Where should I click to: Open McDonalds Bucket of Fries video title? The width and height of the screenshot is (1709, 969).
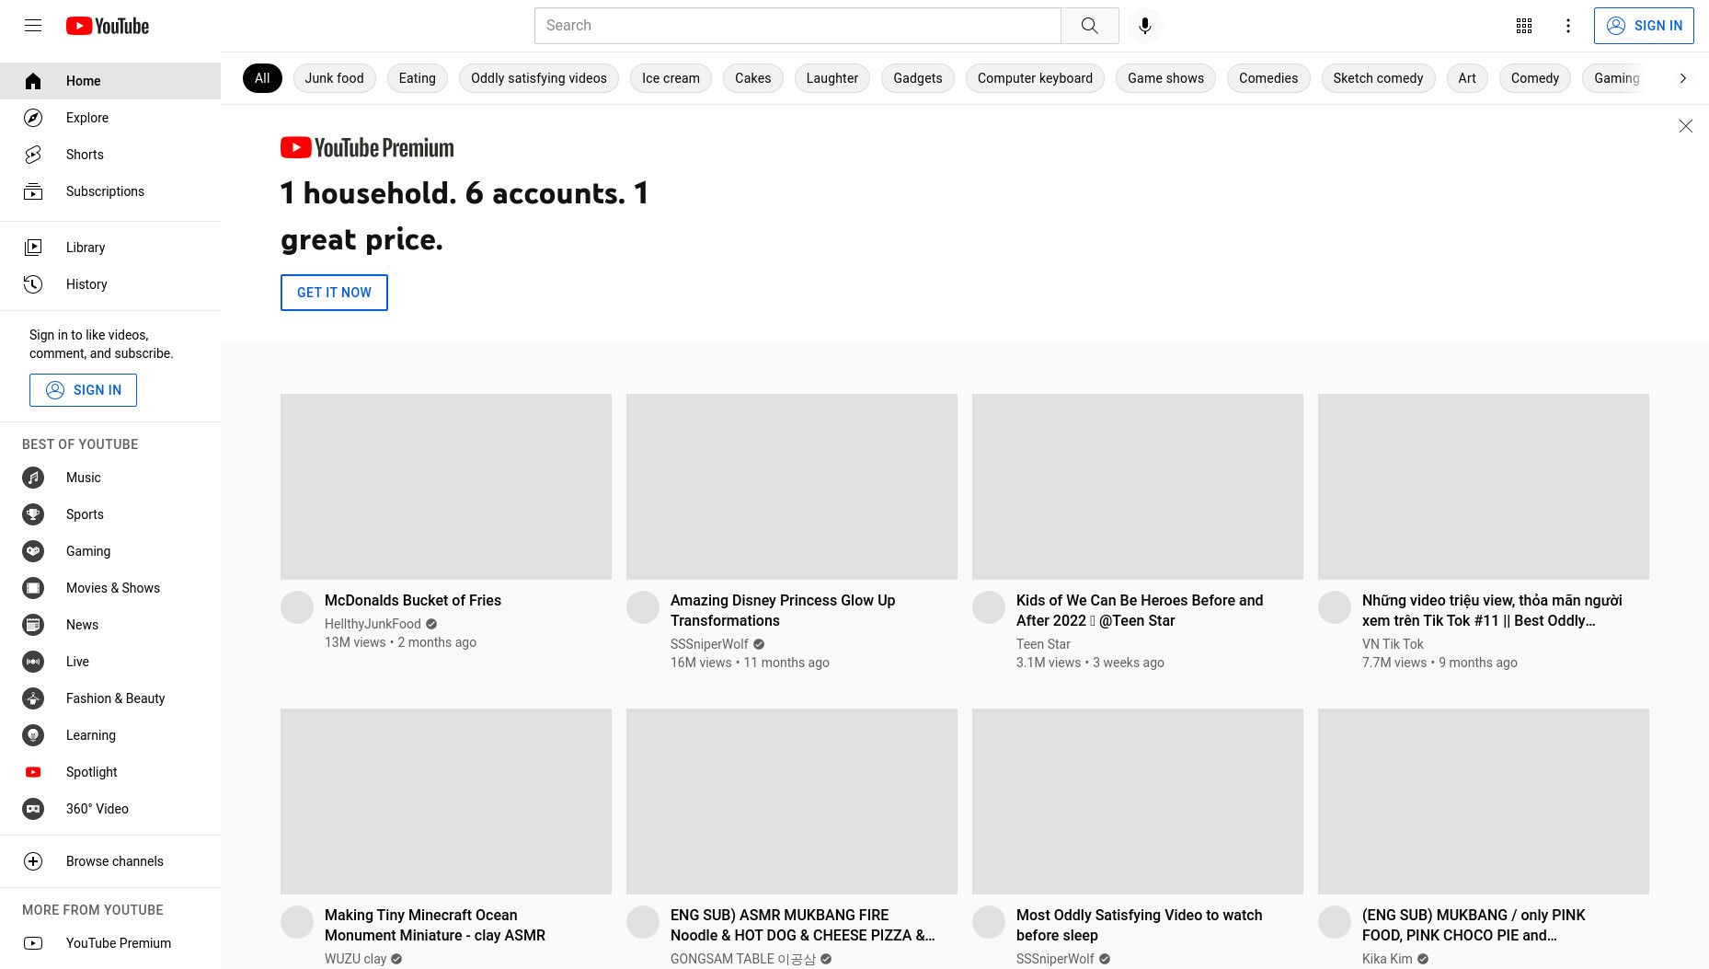point(413,600)
